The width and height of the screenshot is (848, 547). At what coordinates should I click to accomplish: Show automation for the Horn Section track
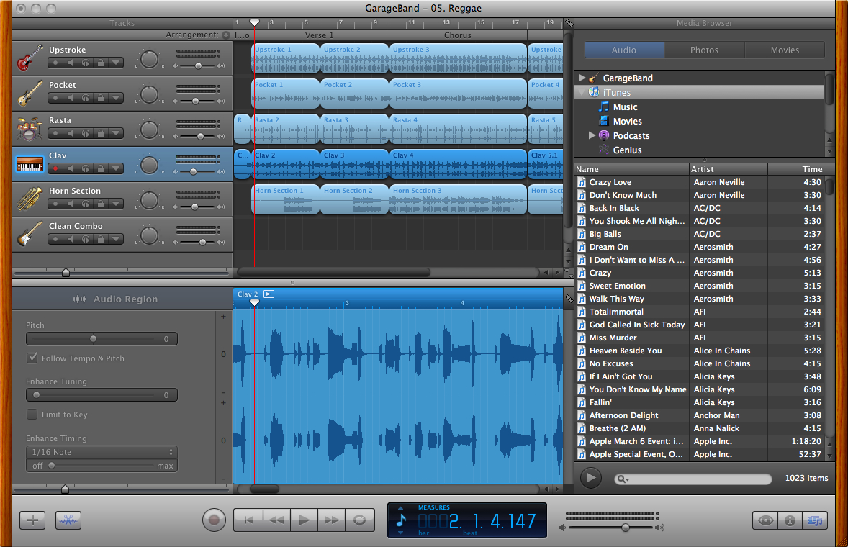point(116,204)
